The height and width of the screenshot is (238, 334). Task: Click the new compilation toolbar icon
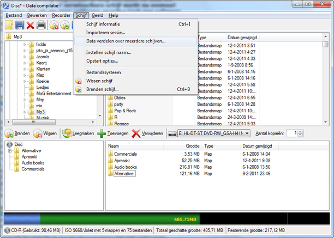pos(9,25)
